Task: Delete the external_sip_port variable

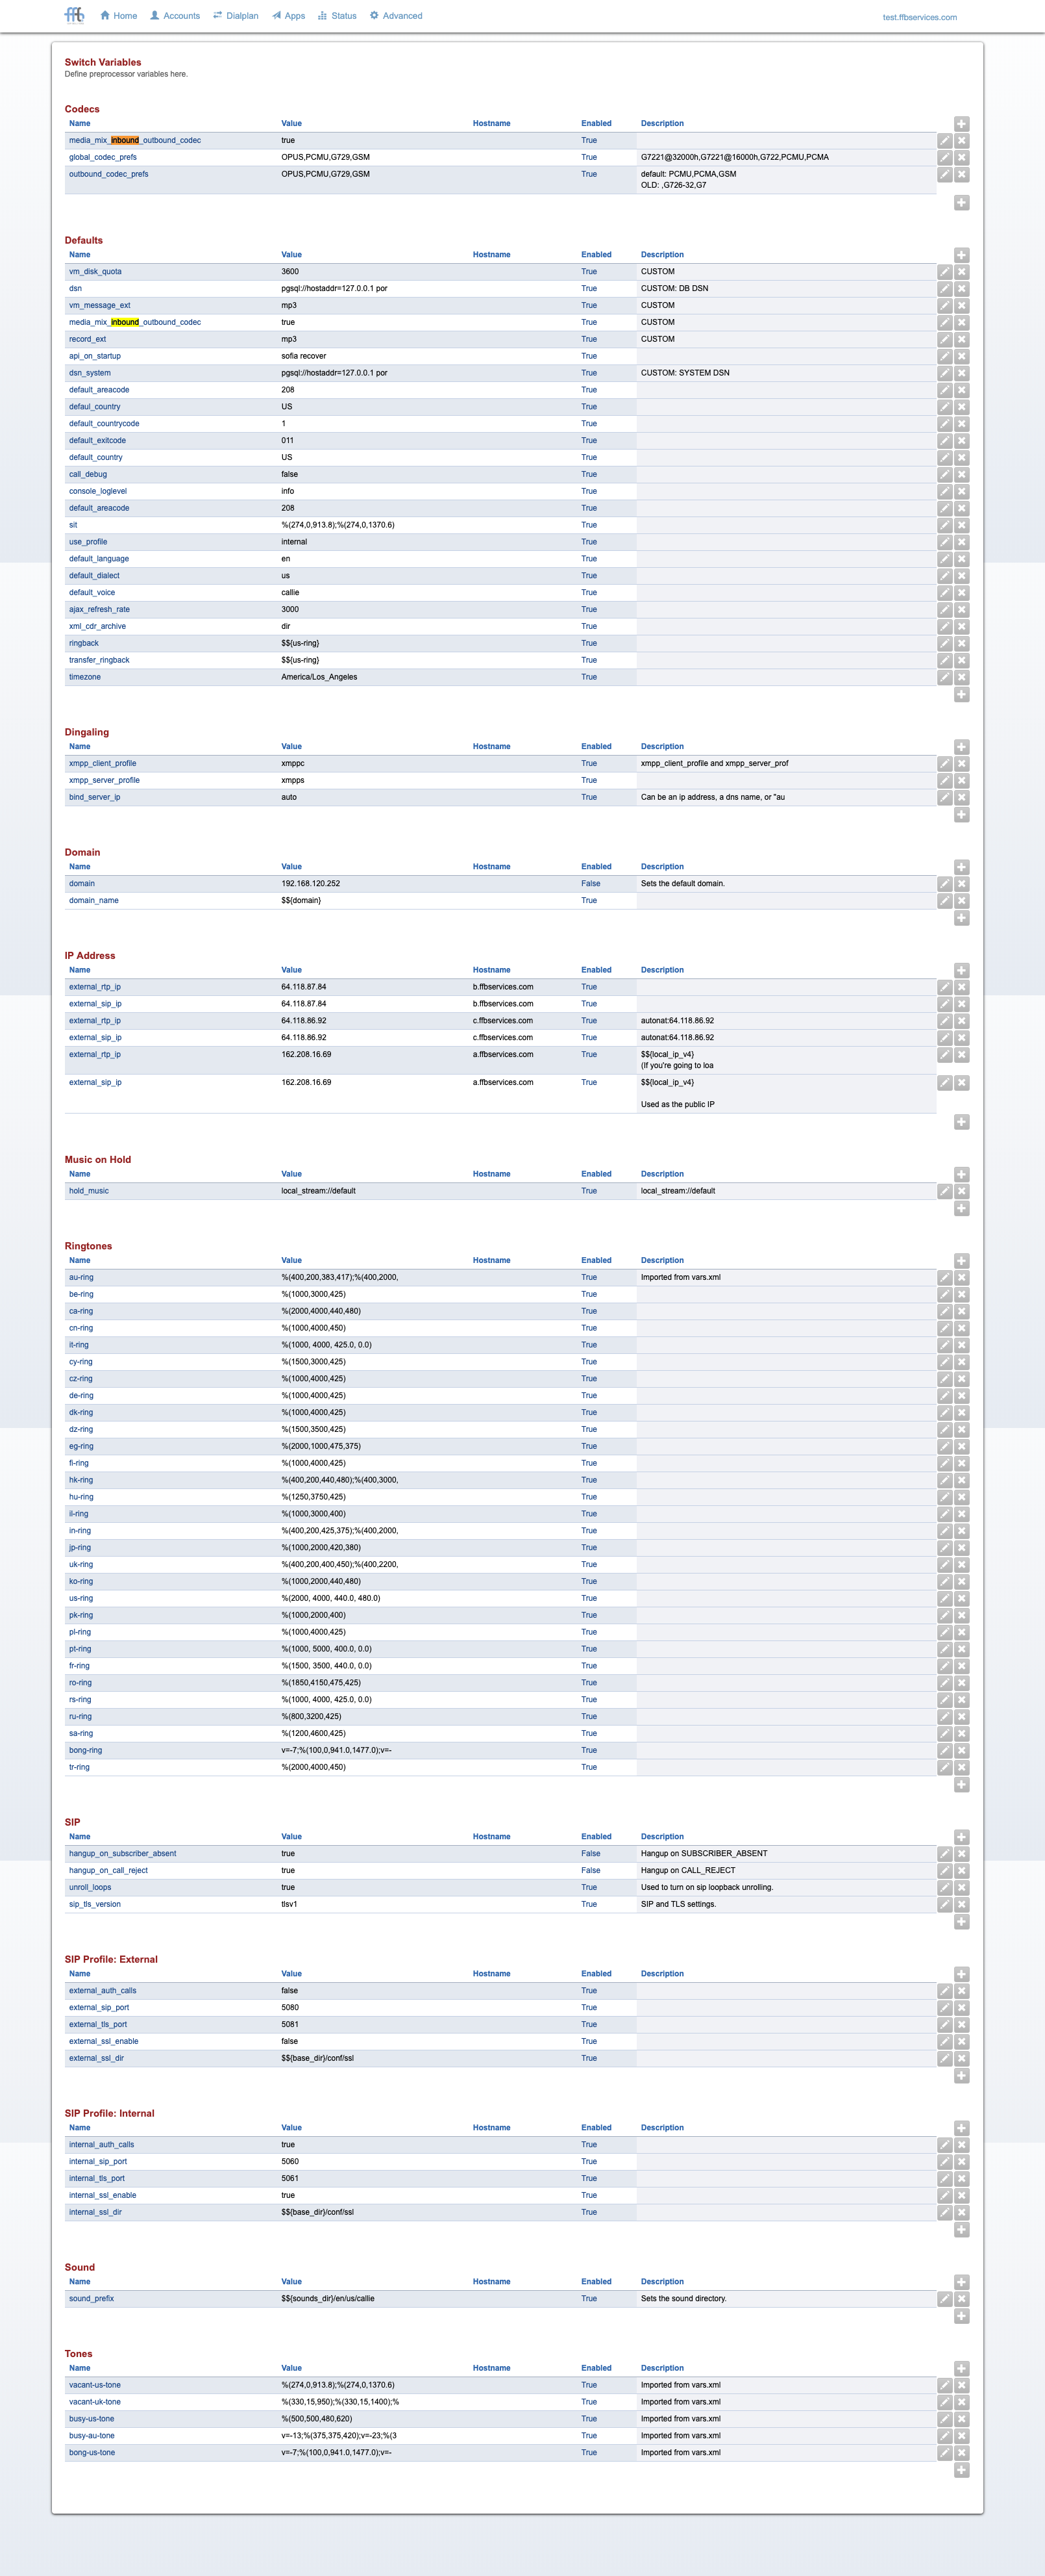Action: pos(961,2008)
